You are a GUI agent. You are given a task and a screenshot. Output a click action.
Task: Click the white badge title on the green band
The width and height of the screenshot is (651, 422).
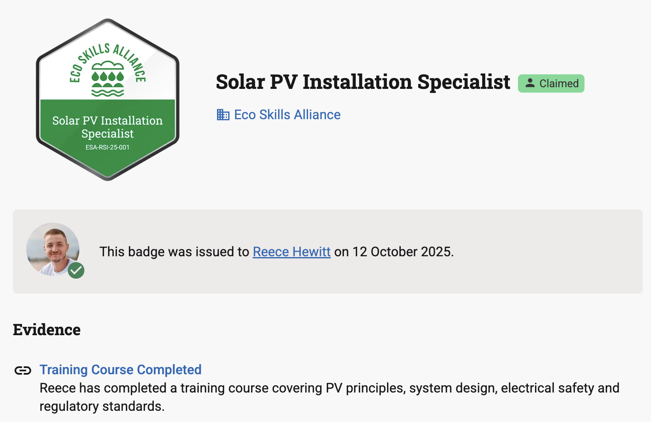(108, 127)
